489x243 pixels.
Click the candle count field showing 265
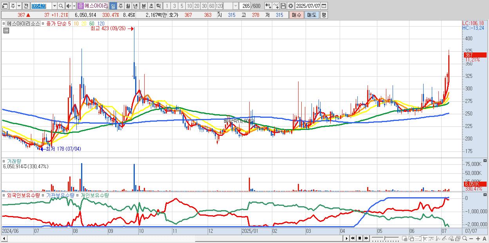[x=245, y=6]
